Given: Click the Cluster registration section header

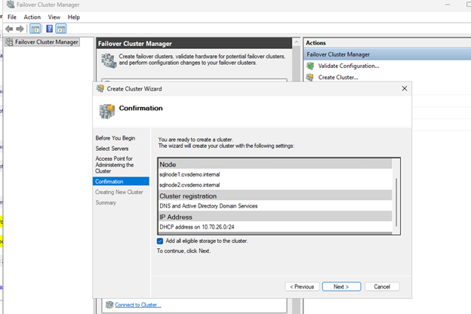Looking at the screenshot, I should pos(276,196).
